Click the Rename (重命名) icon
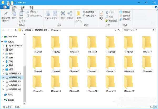Screen dimensions: 158x109 pos(70,14)
